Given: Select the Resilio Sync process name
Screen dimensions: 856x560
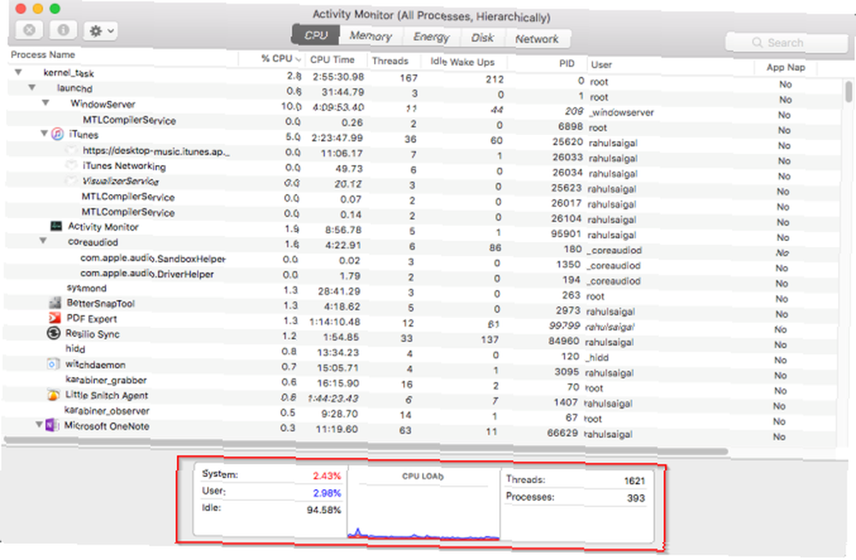Looking at the screenshot, I should 92,333.
